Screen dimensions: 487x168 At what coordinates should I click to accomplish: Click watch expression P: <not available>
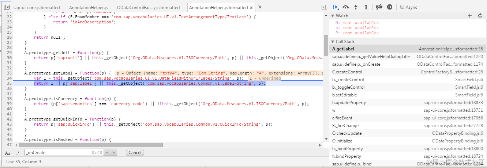point(357,33)
